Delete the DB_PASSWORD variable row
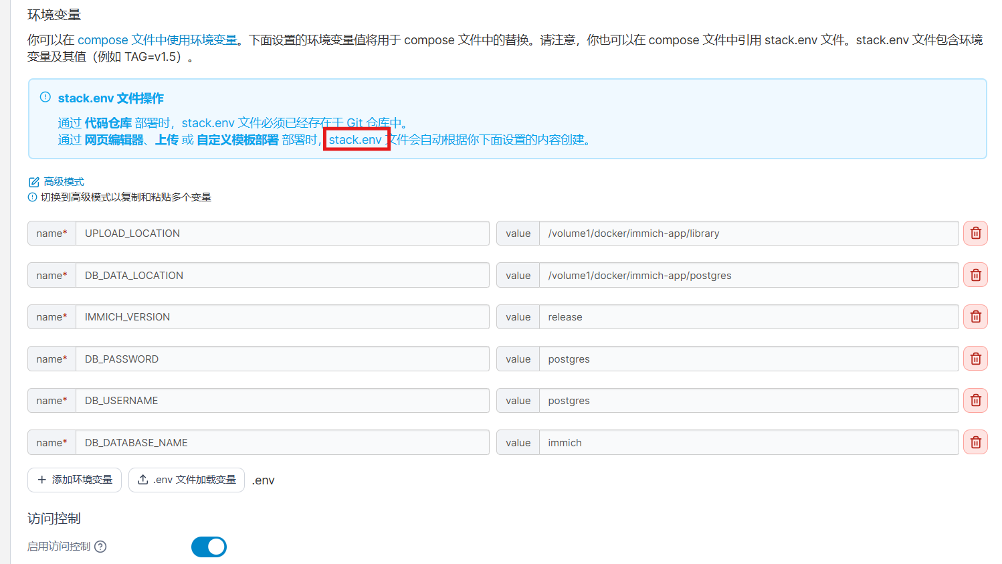This screenshot has height=564, width=1002. [975, 359]
